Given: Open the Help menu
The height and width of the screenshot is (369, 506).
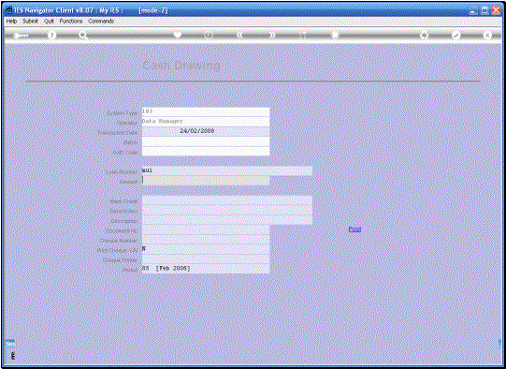Looking at the screenshot, I should click(x=11, y=21).
